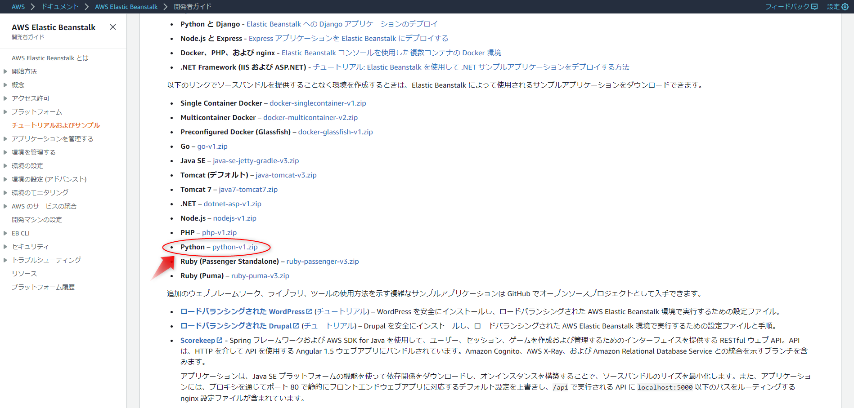Click the external link icon beside Scorekeep

tap(220, 340)
